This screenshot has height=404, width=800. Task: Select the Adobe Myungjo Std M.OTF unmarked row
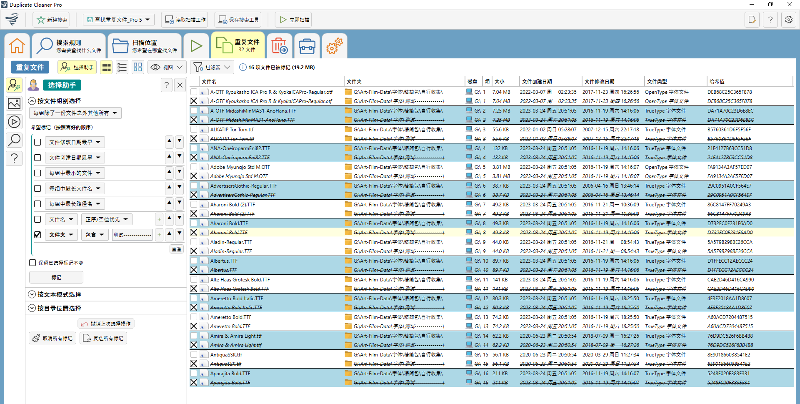492,167
